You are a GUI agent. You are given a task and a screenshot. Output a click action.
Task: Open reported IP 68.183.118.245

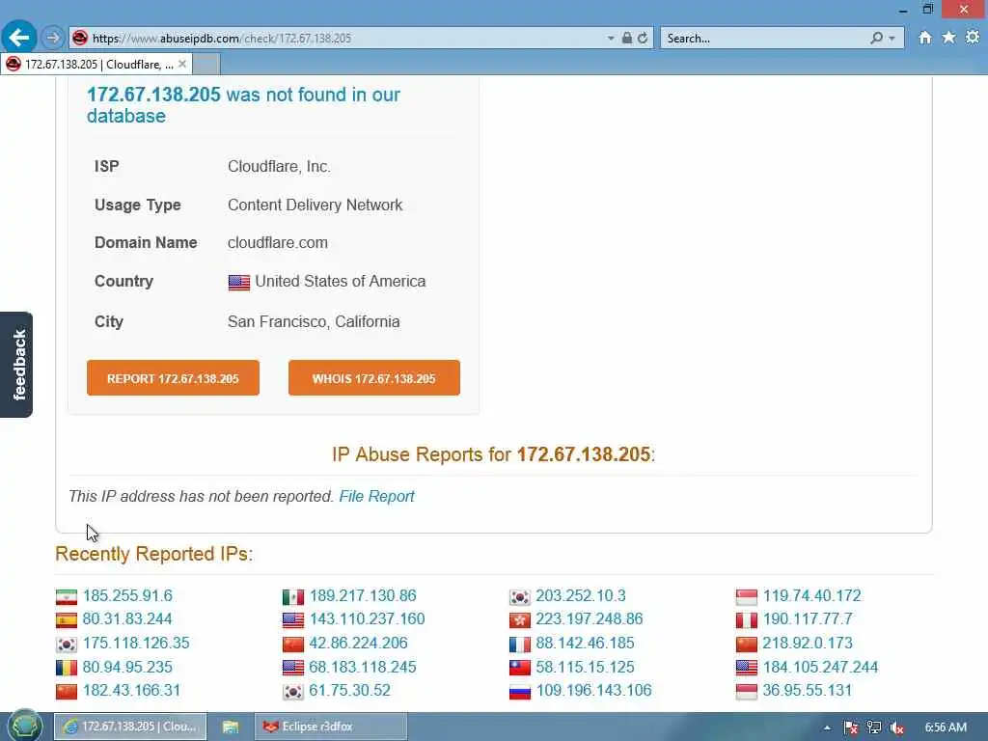[363, 667]
